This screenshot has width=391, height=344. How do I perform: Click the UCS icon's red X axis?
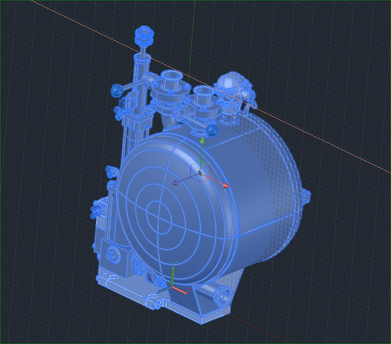[x=180, y=290]
